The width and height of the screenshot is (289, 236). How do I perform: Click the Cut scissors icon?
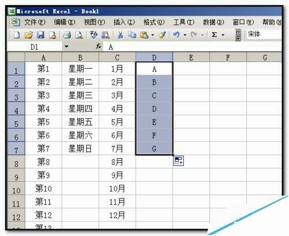pyautogui.click(x=120, y=35)
